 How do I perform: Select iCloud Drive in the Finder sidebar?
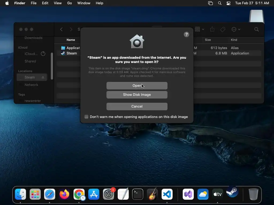[31, 54]
